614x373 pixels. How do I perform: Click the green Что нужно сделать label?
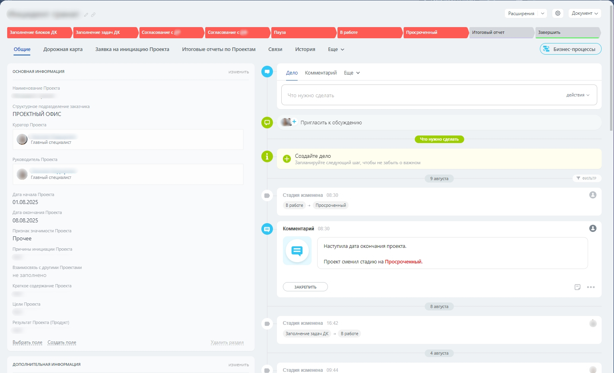coord(439,139)
